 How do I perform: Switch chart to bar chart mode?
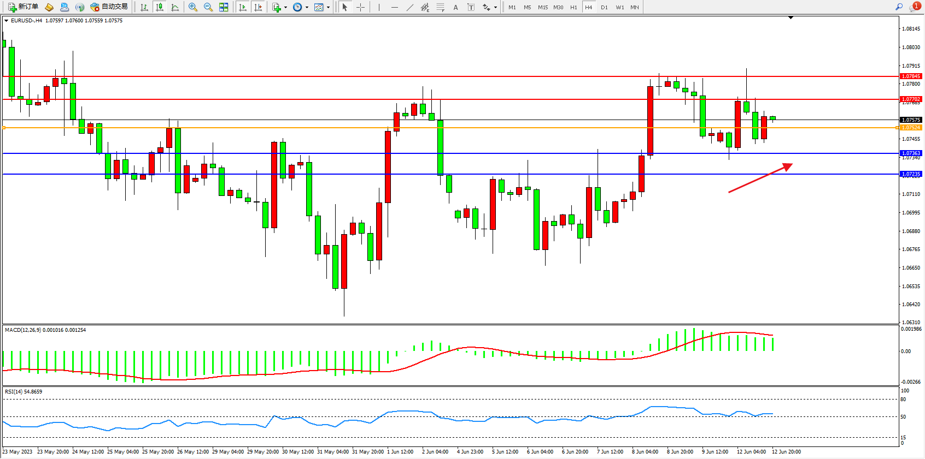tap(144, 7)
